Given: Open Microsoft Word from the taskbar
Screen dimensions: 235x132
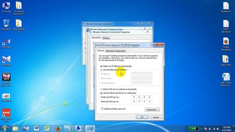Looking at the screenshot, I should (36, 129).
